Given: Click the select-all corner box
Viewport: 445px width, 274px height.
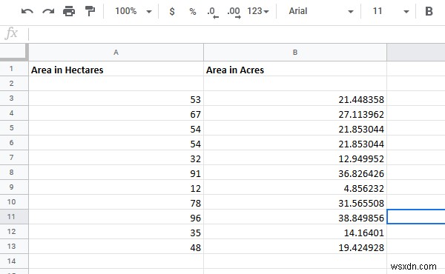Looking at the screenshot, I should (14, 53).
